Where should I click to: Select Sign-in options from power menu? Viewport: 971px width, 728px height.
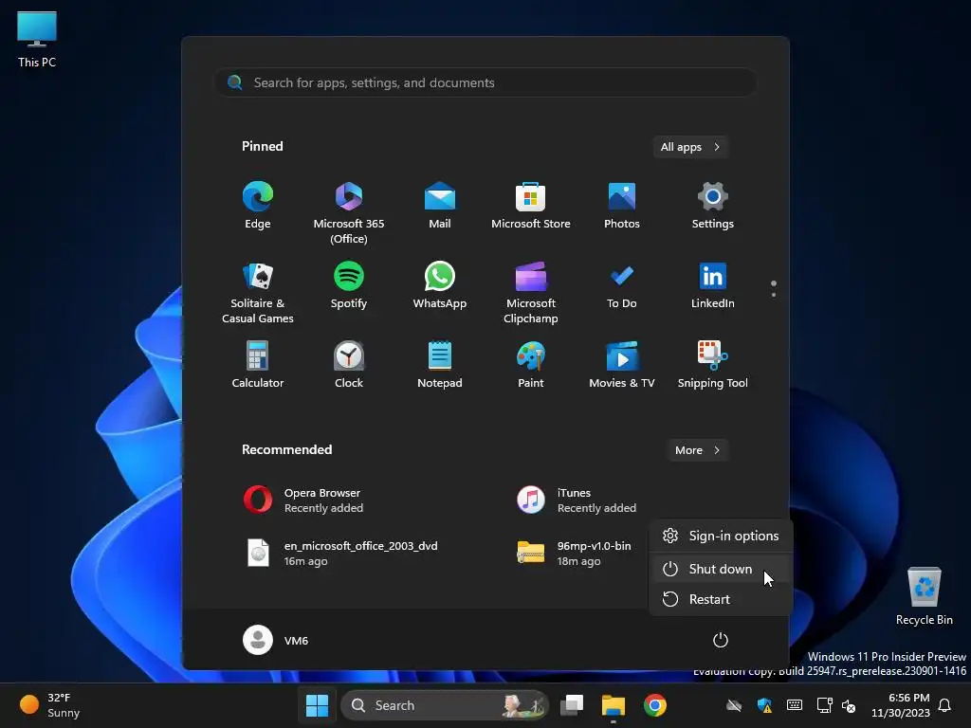[721, 537]
